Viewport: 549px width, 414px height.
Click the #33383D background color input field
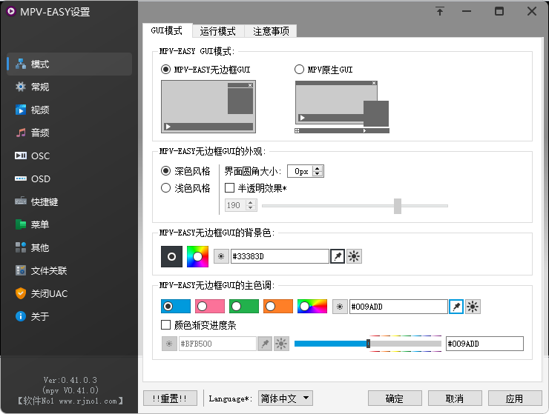(280, 256)
